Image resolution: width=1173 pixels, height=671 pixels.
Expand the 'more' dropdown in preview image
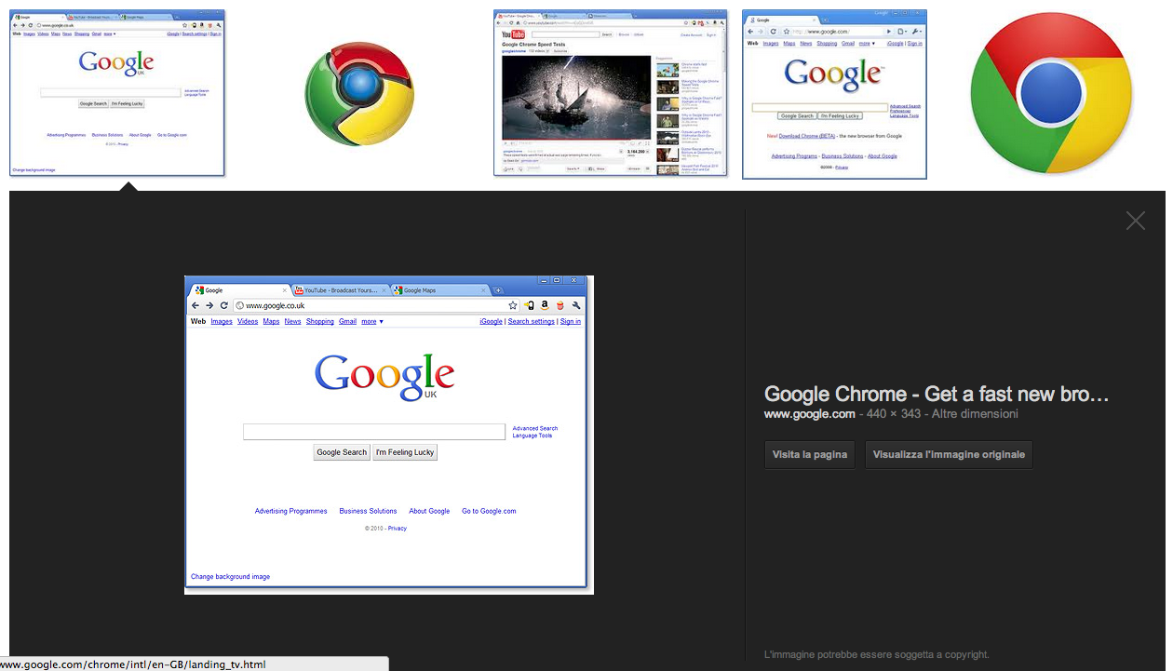pyautogui.click(x=372, y=322)
